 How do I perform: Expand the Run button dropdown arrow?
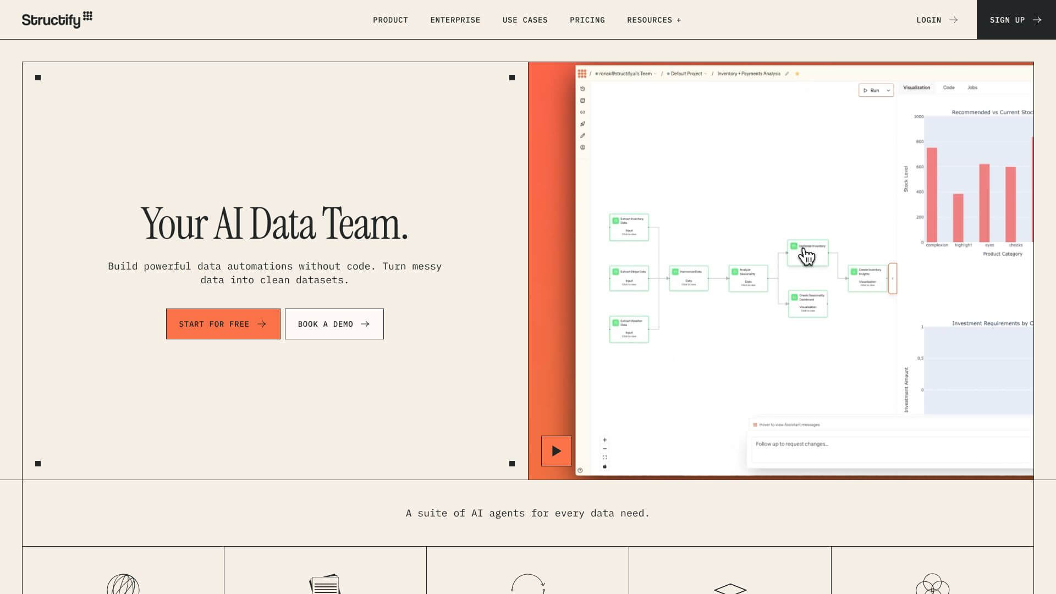(x=887, y=90)
